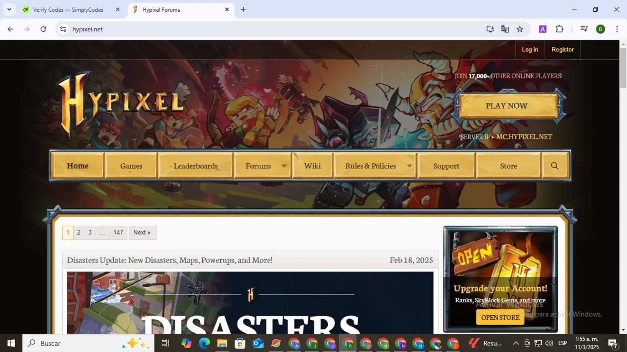Open Rules & Policies navigation item
Screen dimensions: 627x352
point(371,166)
